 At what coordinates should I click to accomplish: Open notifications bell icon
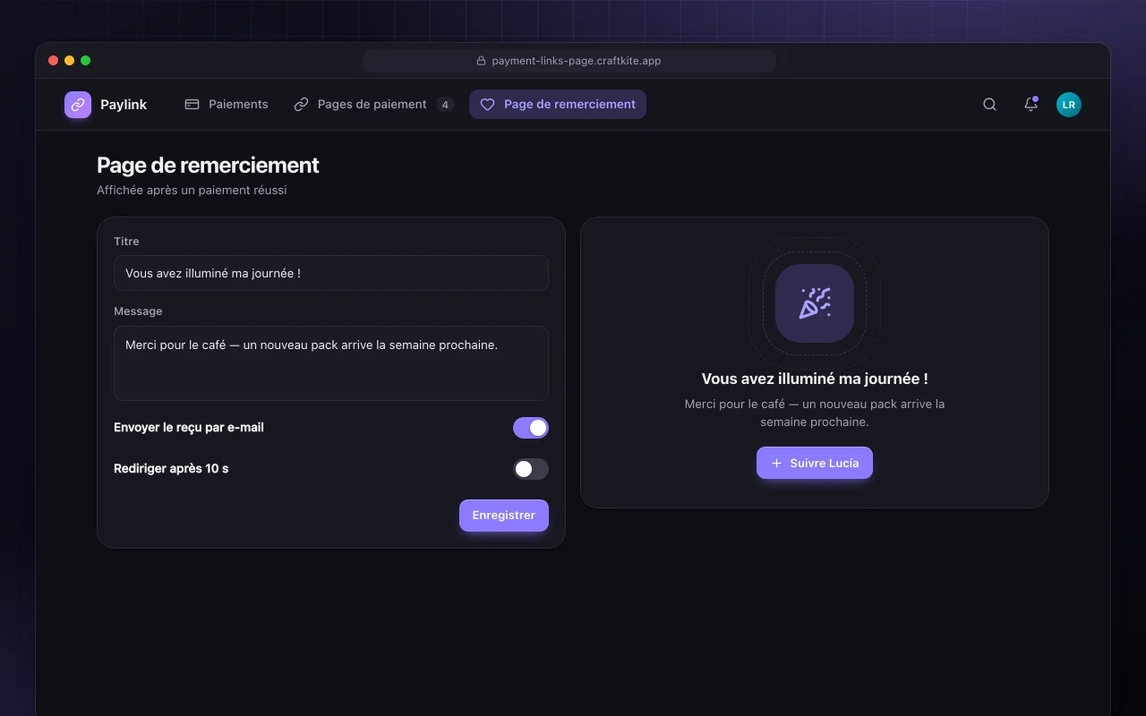click(x=1031, y=105)
